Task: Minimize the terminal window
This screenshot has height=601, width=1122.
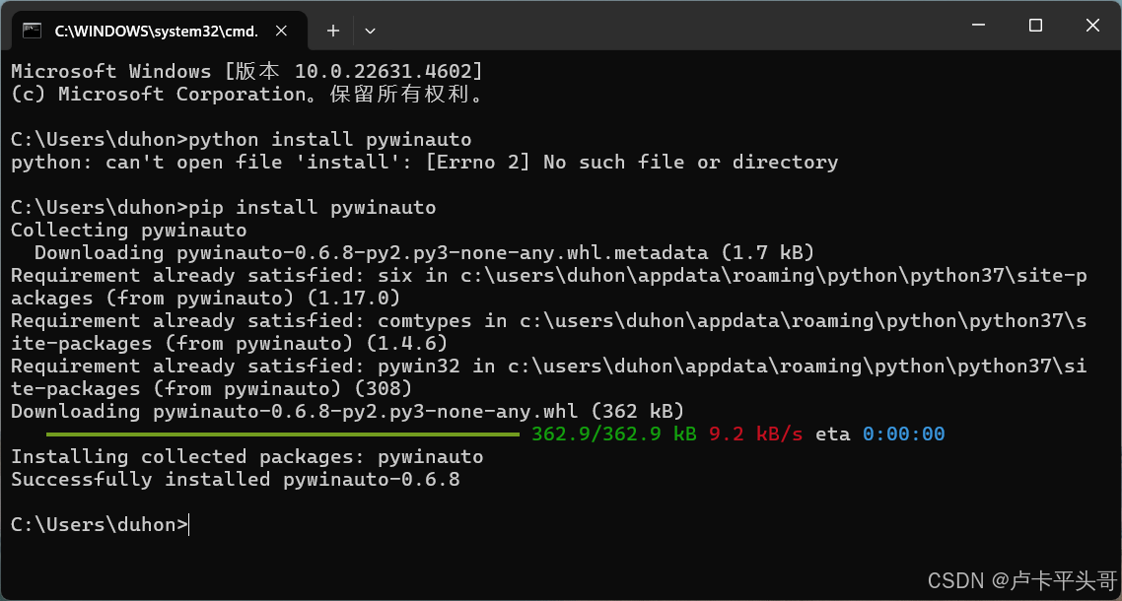Action: 977,25
